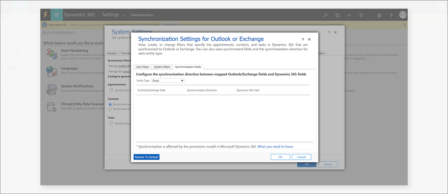Click the New Alerts info icon
The image size is (448, 194).
45,25
